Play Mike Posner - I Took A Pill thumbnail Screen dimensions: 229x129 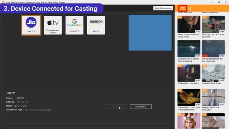tap(189, 97)
